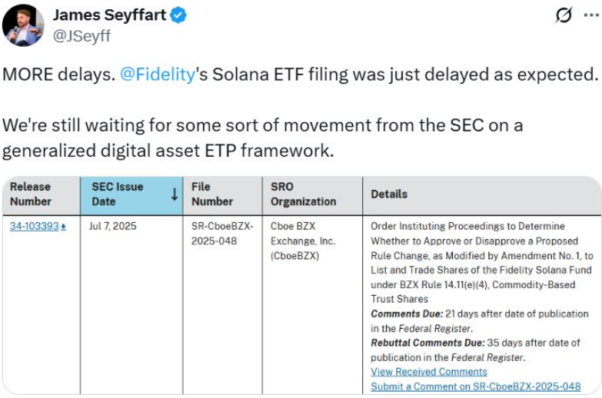This screenshot has width=602, height=398.
Task: Open the @Fidelity mention link
Action: pos(158,77)
